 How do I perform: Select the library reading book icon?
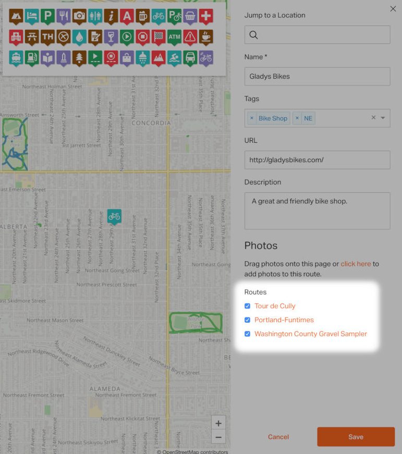tap(47, 58)
